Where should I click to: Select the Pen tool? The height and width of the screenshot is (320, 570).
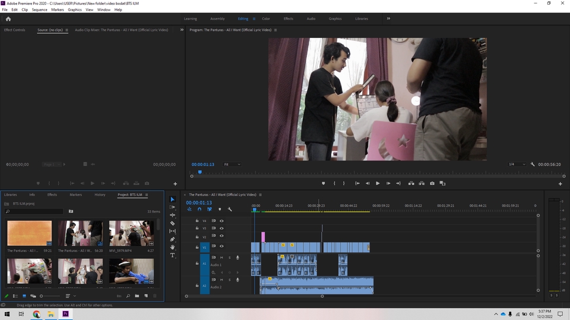click(172, 239)
